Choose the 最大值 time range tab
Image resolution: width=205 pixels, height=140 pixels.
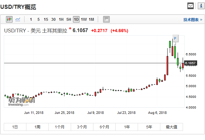click(x=171, y=127)
